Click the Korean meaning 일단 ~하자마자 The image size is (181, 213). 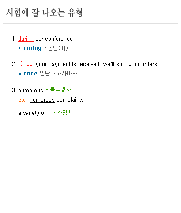point(58,73)
